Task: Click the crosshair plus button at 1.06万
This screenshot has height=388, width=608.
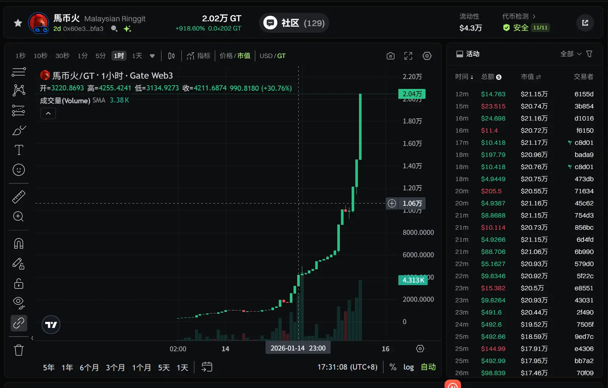Action: pyautogui.click(x=392, y=203)
